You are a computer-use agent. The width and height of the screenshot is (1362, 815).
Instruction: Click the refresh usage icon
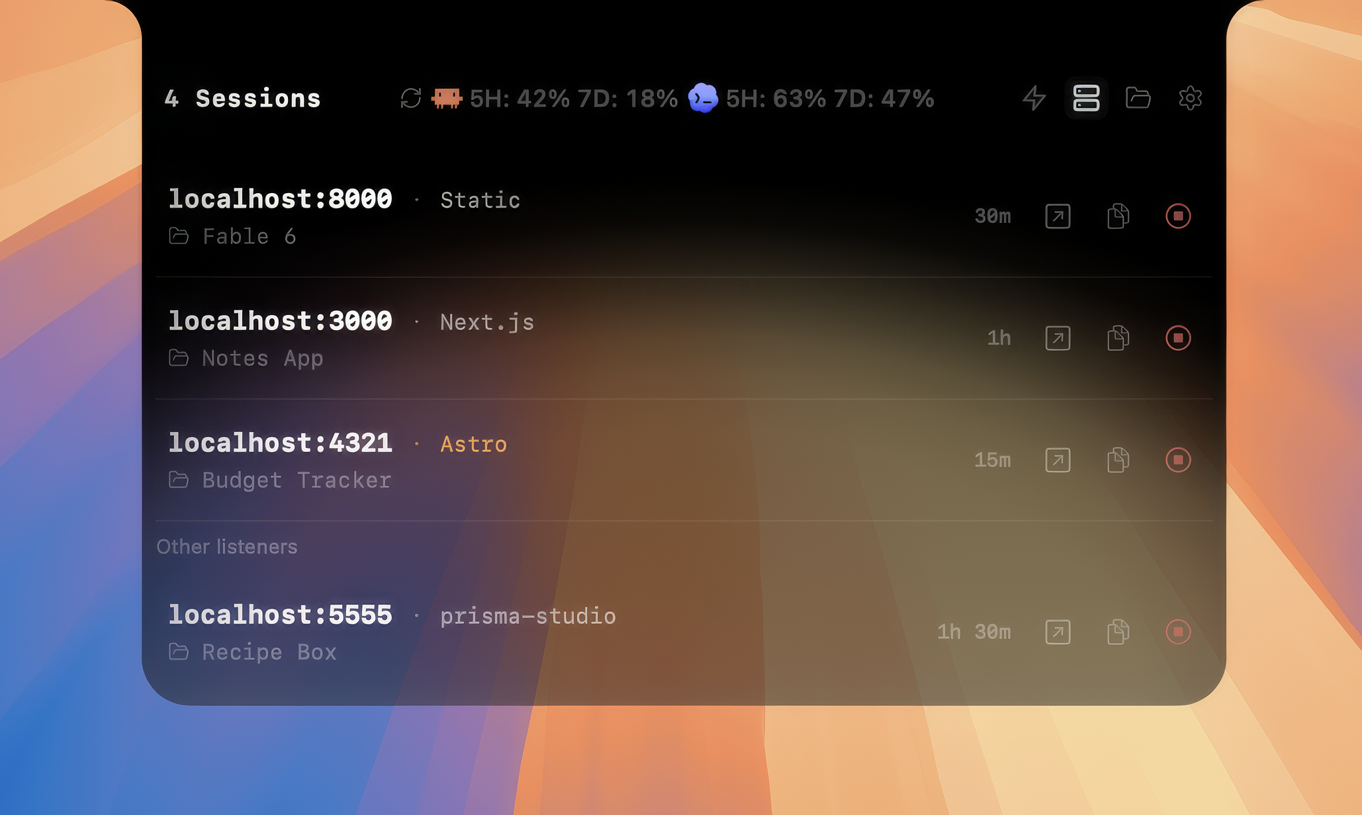(411, 98)
